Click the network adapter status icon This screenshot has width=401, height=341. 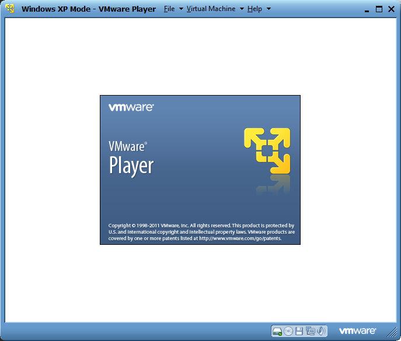(x=310, y=331)
